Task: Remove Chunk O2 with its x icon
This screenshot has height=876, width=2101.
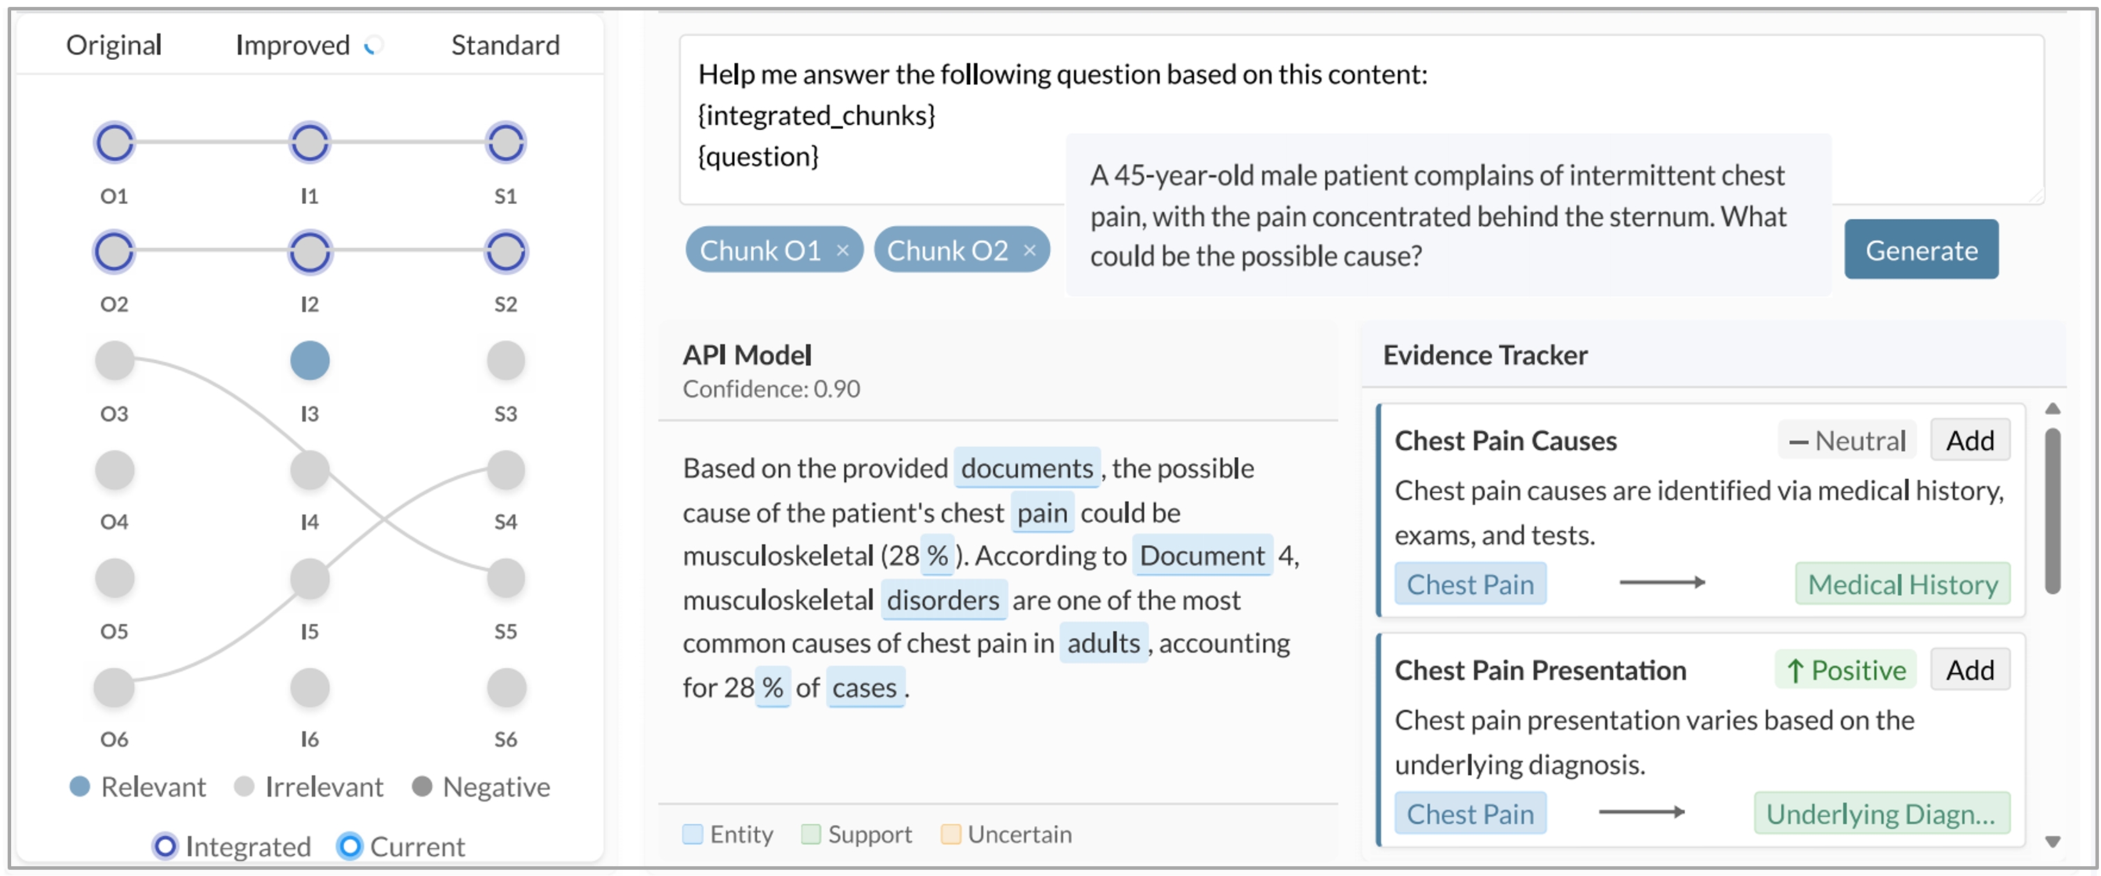Action: pos(1029,250)
